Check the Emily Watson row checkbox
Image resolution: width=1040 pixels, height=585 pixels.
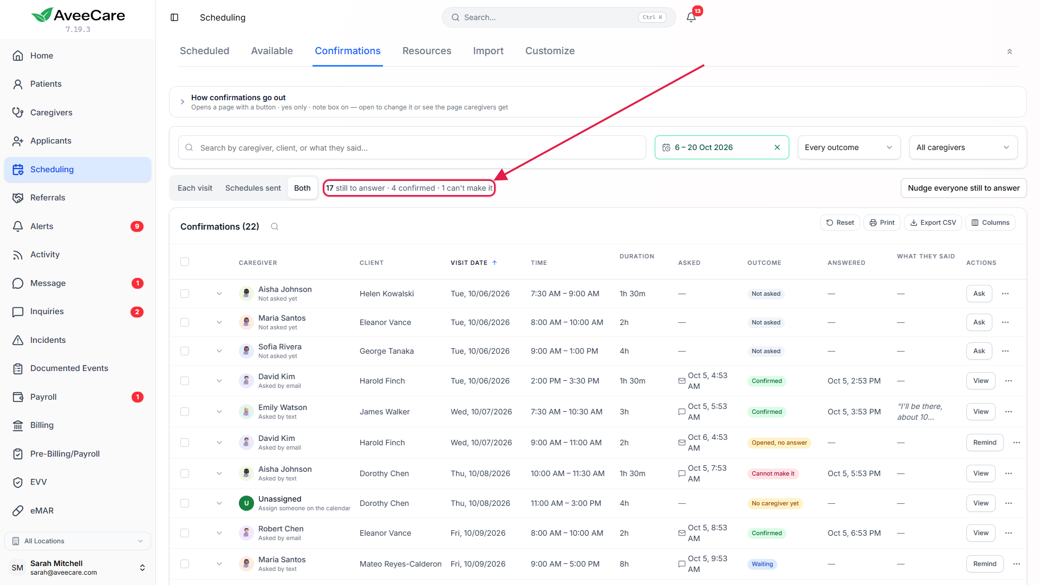185,412
